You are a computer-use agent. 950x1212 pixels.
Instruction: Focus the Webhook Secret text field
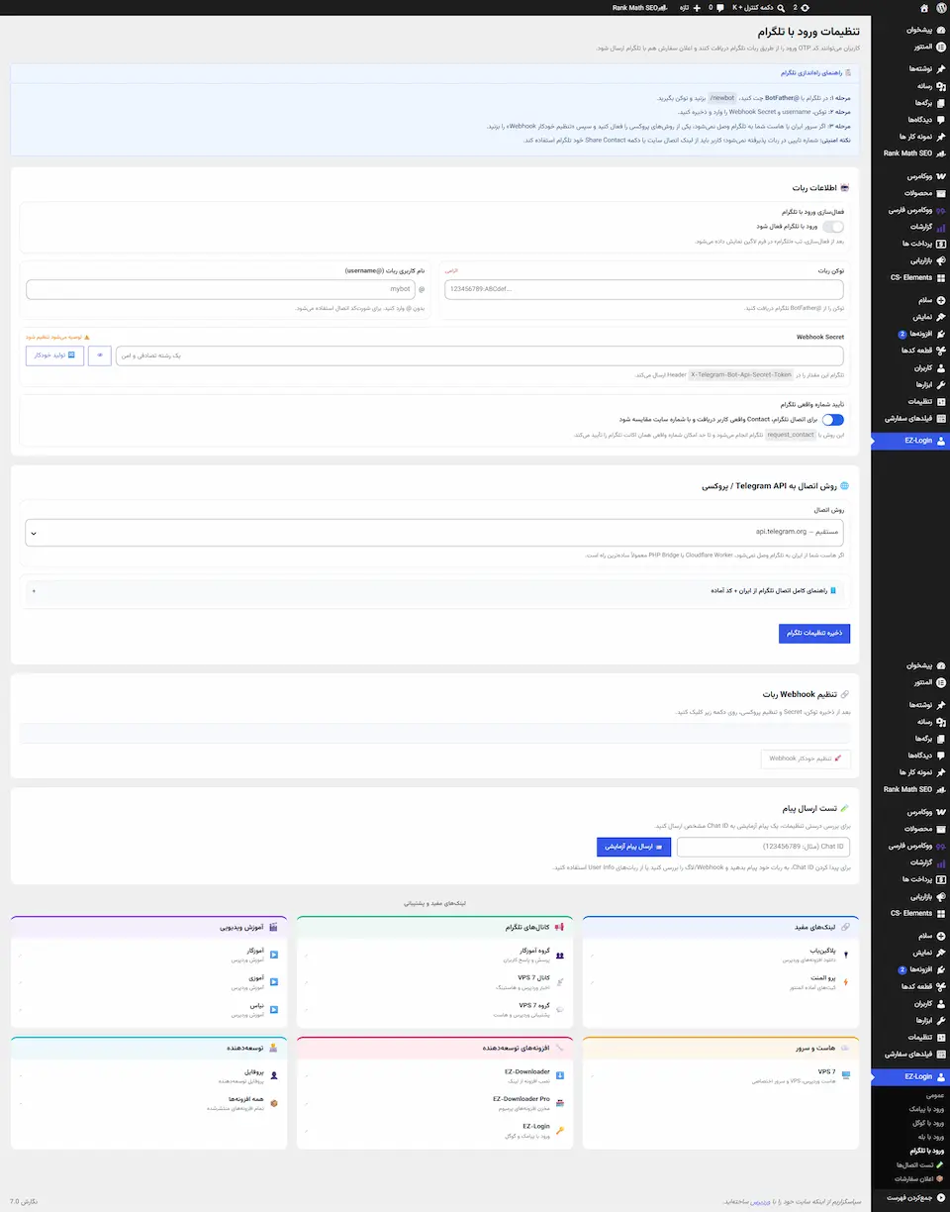pos(480,355)
